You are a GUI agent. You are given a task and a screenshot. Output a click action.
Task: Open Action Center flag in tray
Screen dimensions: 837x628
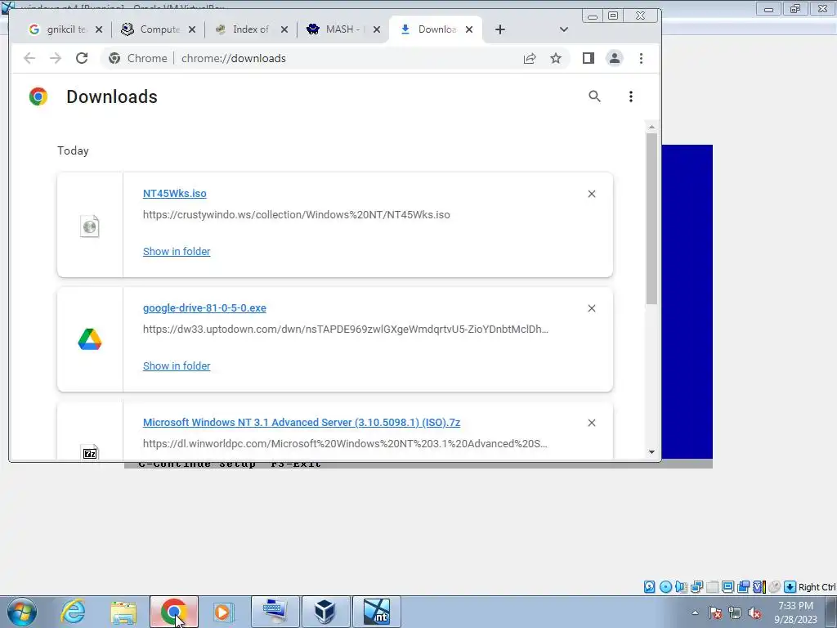(715, 612)
